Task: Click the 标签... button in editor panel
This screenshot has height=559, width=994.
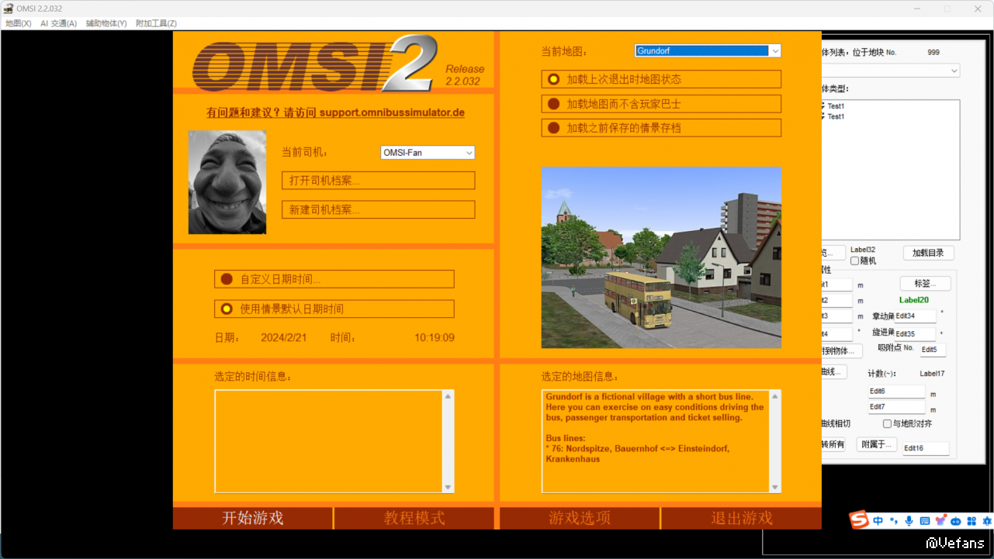Action: click(925, 284)
